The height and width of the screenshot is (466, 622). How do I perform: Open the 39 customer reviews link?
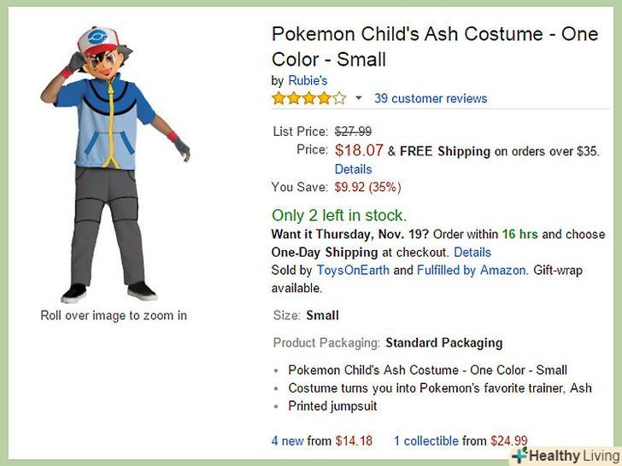[x=431, y=98]
